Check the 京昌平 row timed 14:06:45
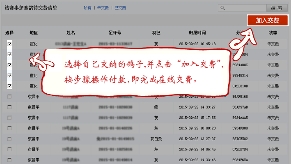The width and height of the screenshot is (291, 164). pyautogui.click(x=9, y=149)
